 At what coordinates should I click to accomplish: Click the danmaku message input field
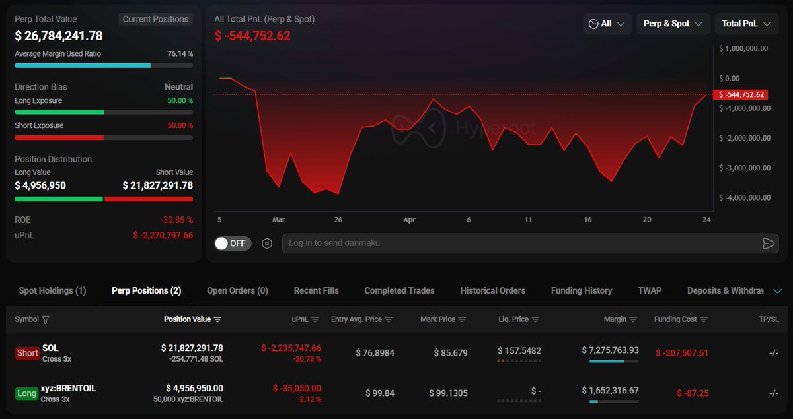click(x=515, y=243)
